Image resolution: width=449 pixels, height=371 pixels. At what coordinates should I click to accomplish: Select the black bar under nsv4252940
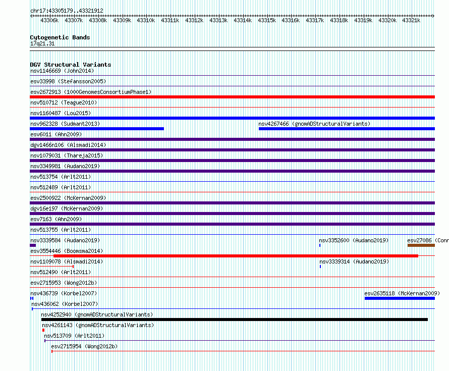235,320
